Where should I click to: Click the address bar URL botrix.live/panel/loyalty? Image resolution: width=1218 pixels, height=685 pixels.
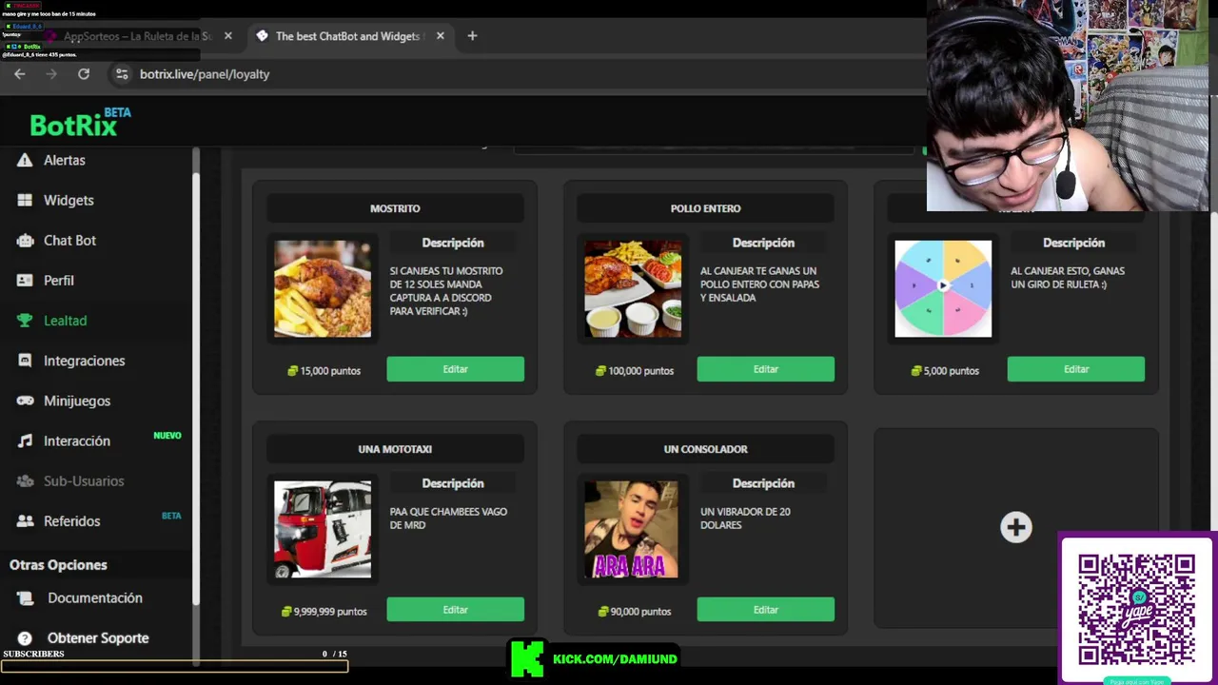pyautogui.click(x=205, y=74)
